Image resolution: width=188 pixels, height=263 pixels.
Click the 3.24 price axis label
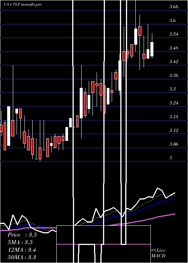pos(174,103)
